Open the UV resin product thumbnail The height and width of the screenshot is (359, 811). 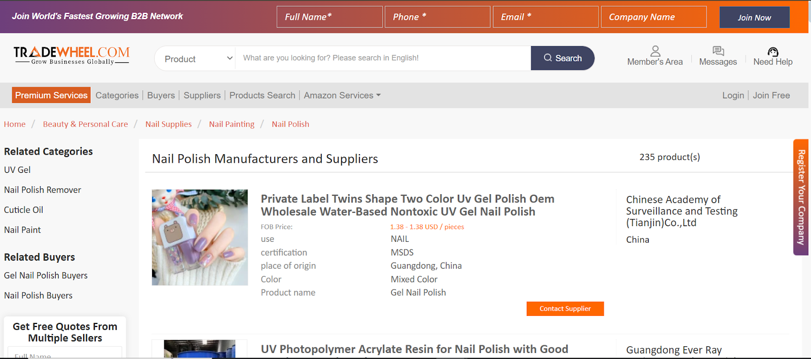pos(200,349)
